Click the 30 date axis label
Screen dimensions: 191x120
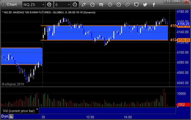pos(43,117)
